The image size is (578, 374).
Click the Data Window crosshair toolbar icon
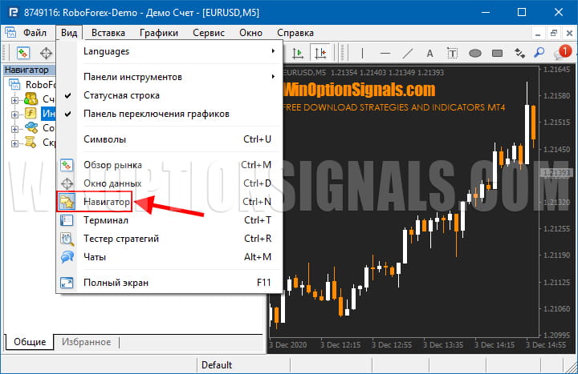point(47,53)
